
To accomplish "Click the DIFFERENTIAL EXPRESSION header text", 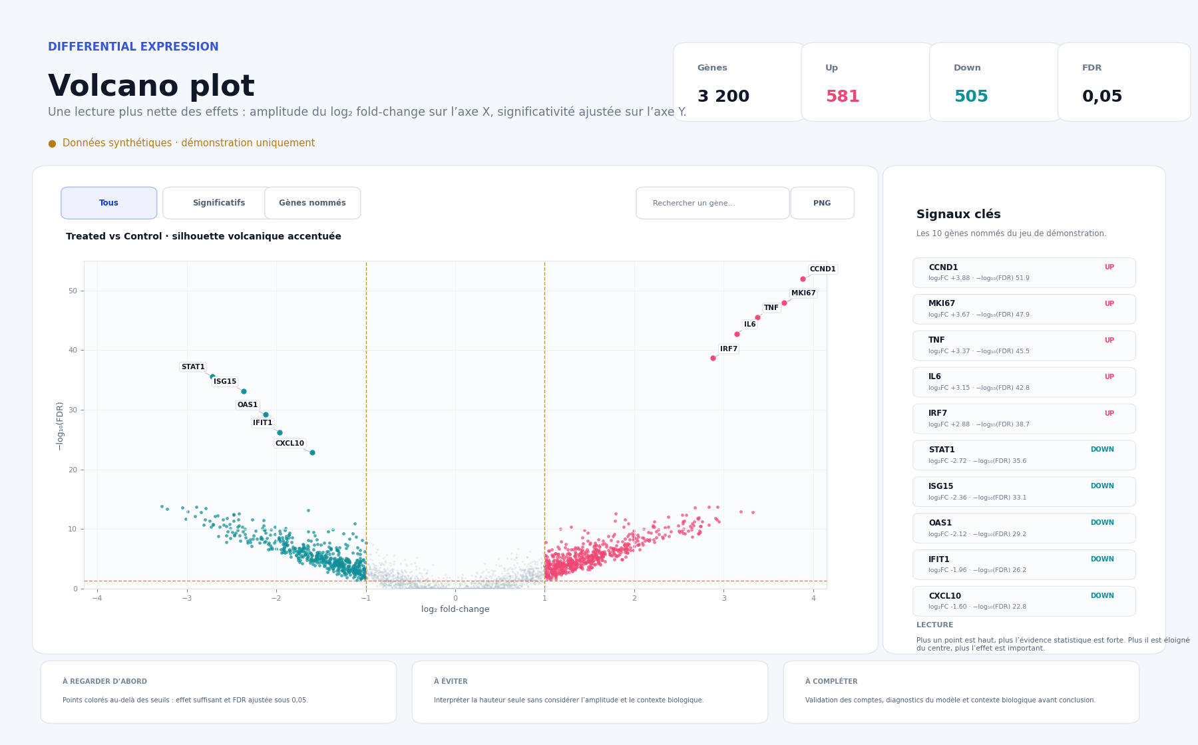I will pos(133,47).
